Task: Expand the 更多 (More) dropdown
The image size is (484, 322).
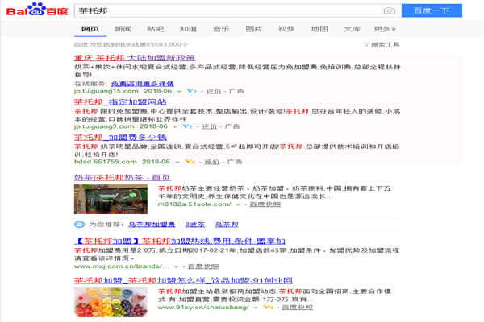Action: pos(384,29)
